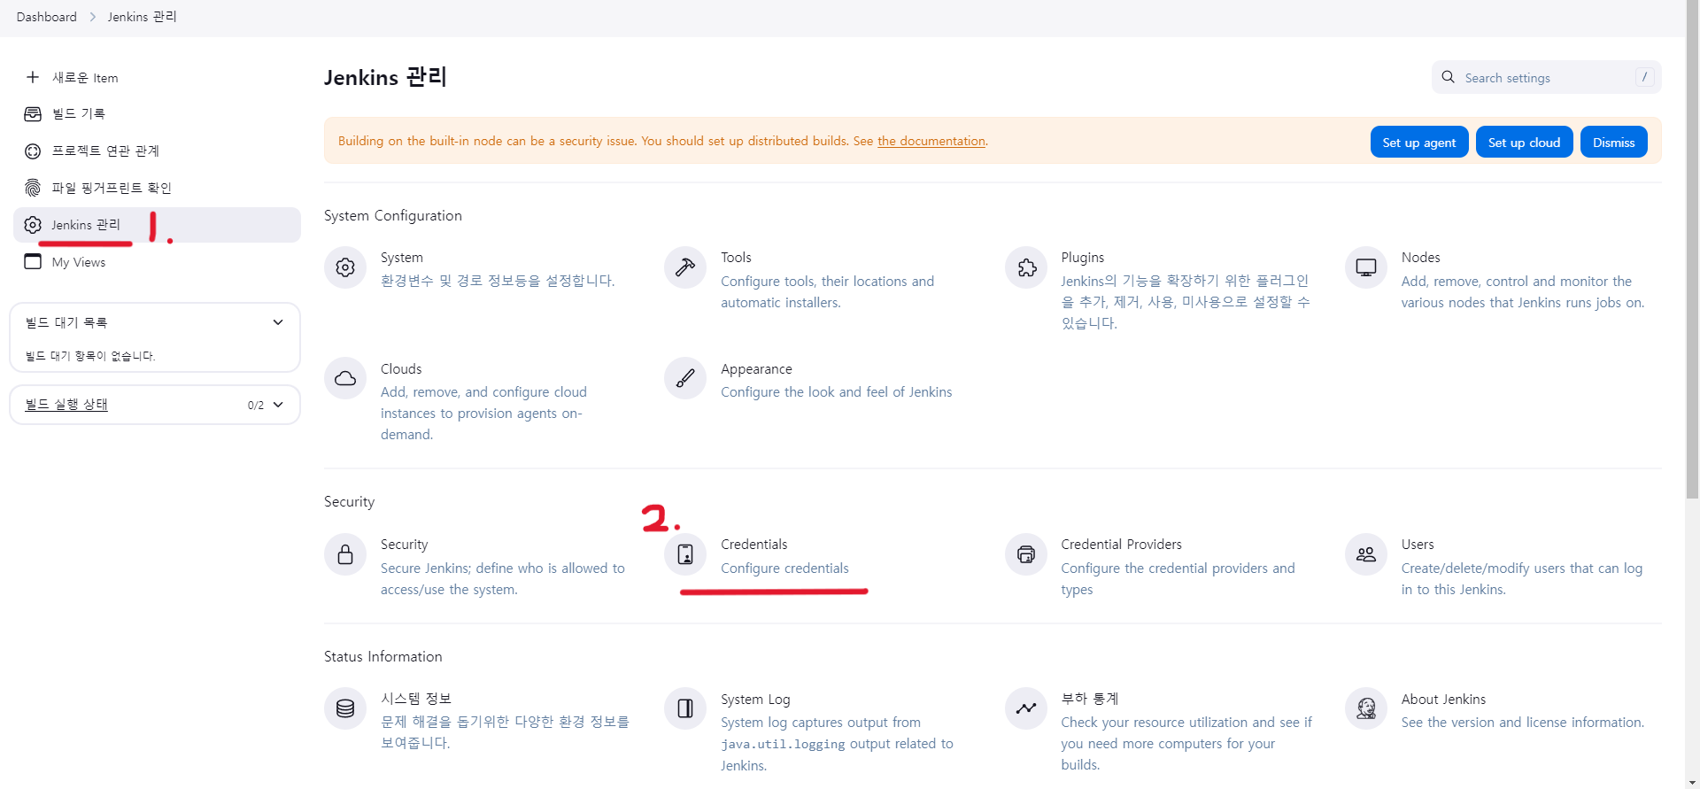Image resolution: width=1700 pixels, height=789 pixels.
Task: Open the System Log book icon
Action: pos(685,708)
